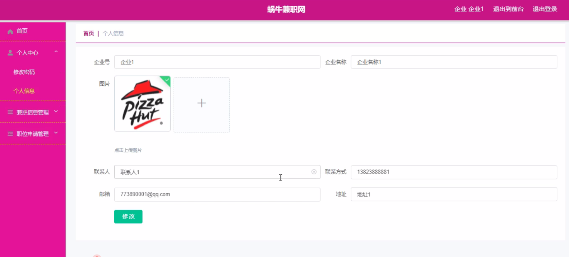Click the 个人信息 breadcrumb text
Viewport: 569px width, 257px height.
point(113,33)
